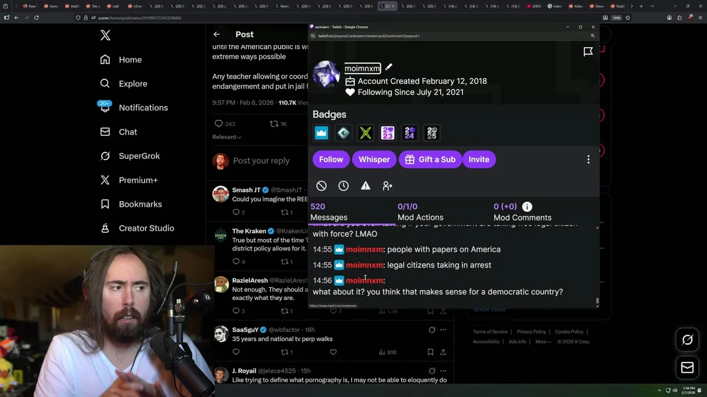Click the Privacy Policy link

coord(531,332)
